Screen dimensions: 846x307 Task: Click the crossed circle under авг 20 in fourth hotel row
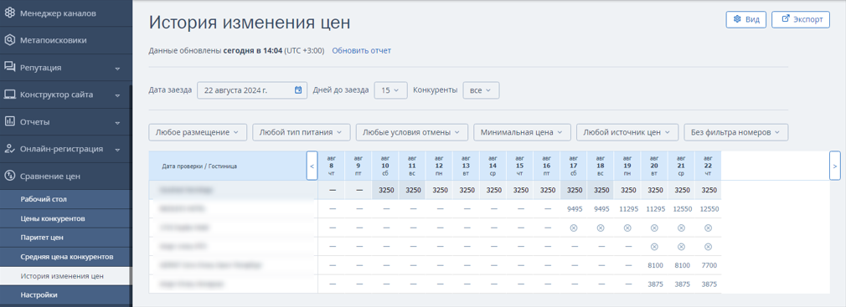654,247
